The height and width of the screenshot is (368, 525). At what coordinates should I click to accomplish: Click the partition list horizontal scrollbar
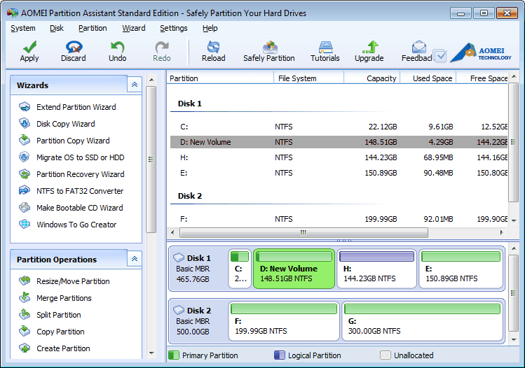[x=304, y=232]
